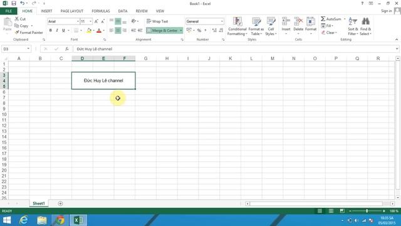Click Sign in link

point(386,11)
